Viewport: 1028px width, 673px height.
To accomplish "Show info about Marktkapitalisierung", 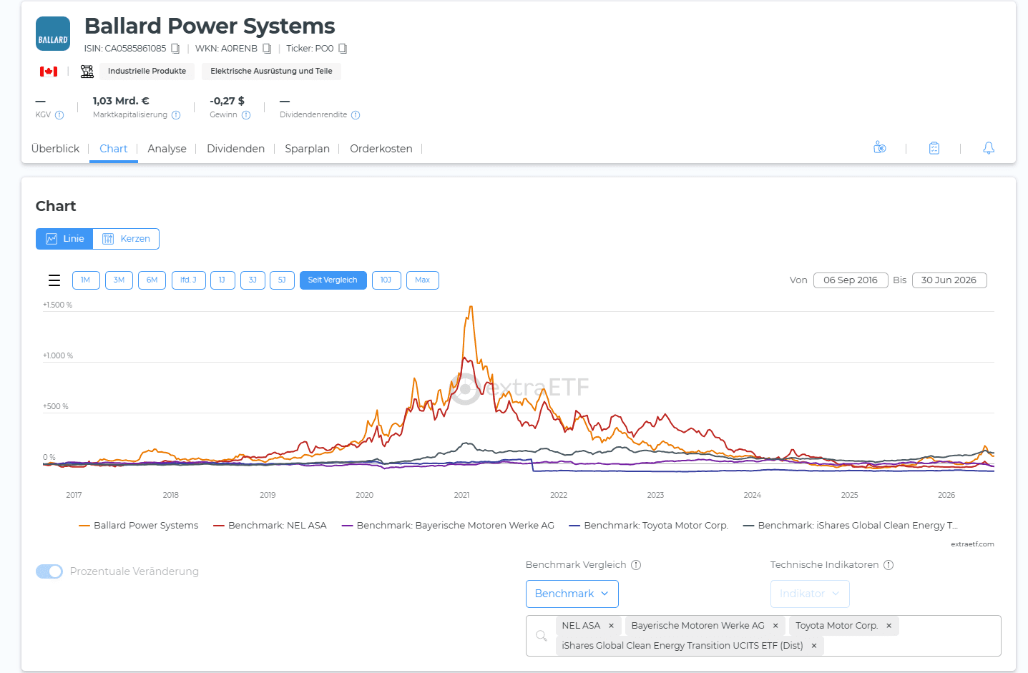I will 176,115.
